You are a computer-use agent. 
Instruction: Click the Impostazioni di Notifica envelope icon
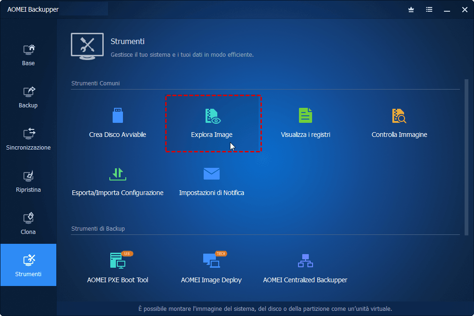coord(212,174)
